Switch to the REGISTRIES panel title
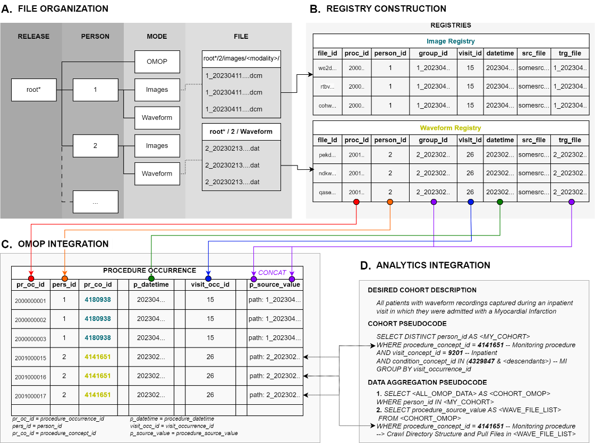Image resolution: width=595 pixels, height=443 pixels. [x=449, y=25]
